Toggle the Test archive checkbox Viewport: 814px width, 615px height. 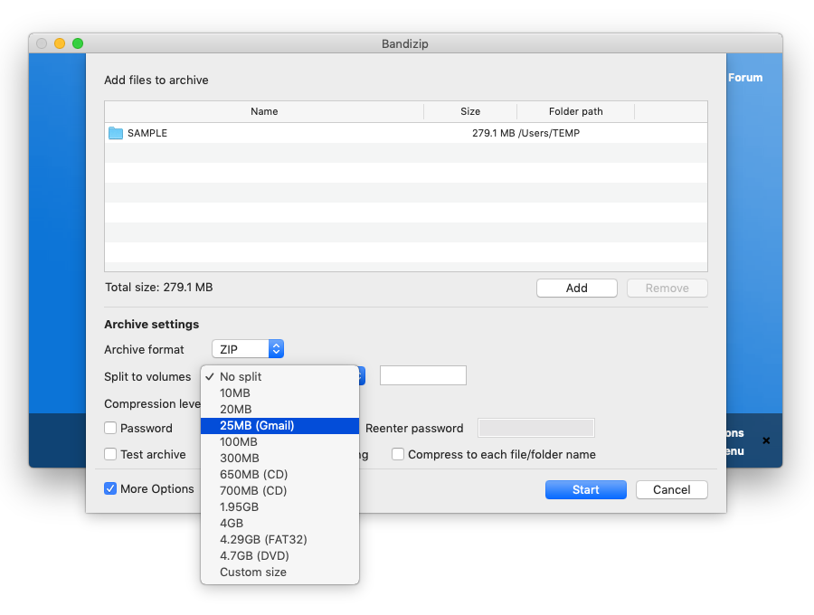click(110, 454)
